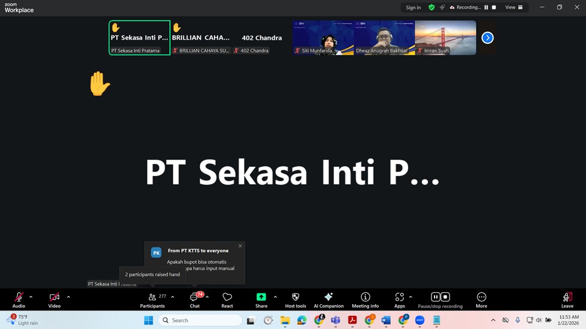This screenshot has height=329, width=586.
Task: Click Sign in at top bar
Action: pyautogui.click(x=414, y=7)
